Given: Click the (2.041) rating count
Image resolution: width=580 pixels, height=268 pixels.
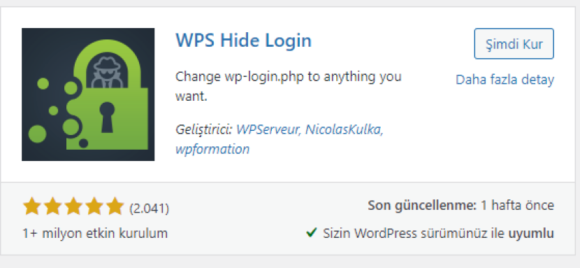Looking at the screenshot, I should 149,209.
